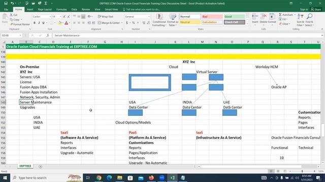Click the AutoSum sigma in Quick Access toolbar
325x182 pixels.
coord(46,4)
